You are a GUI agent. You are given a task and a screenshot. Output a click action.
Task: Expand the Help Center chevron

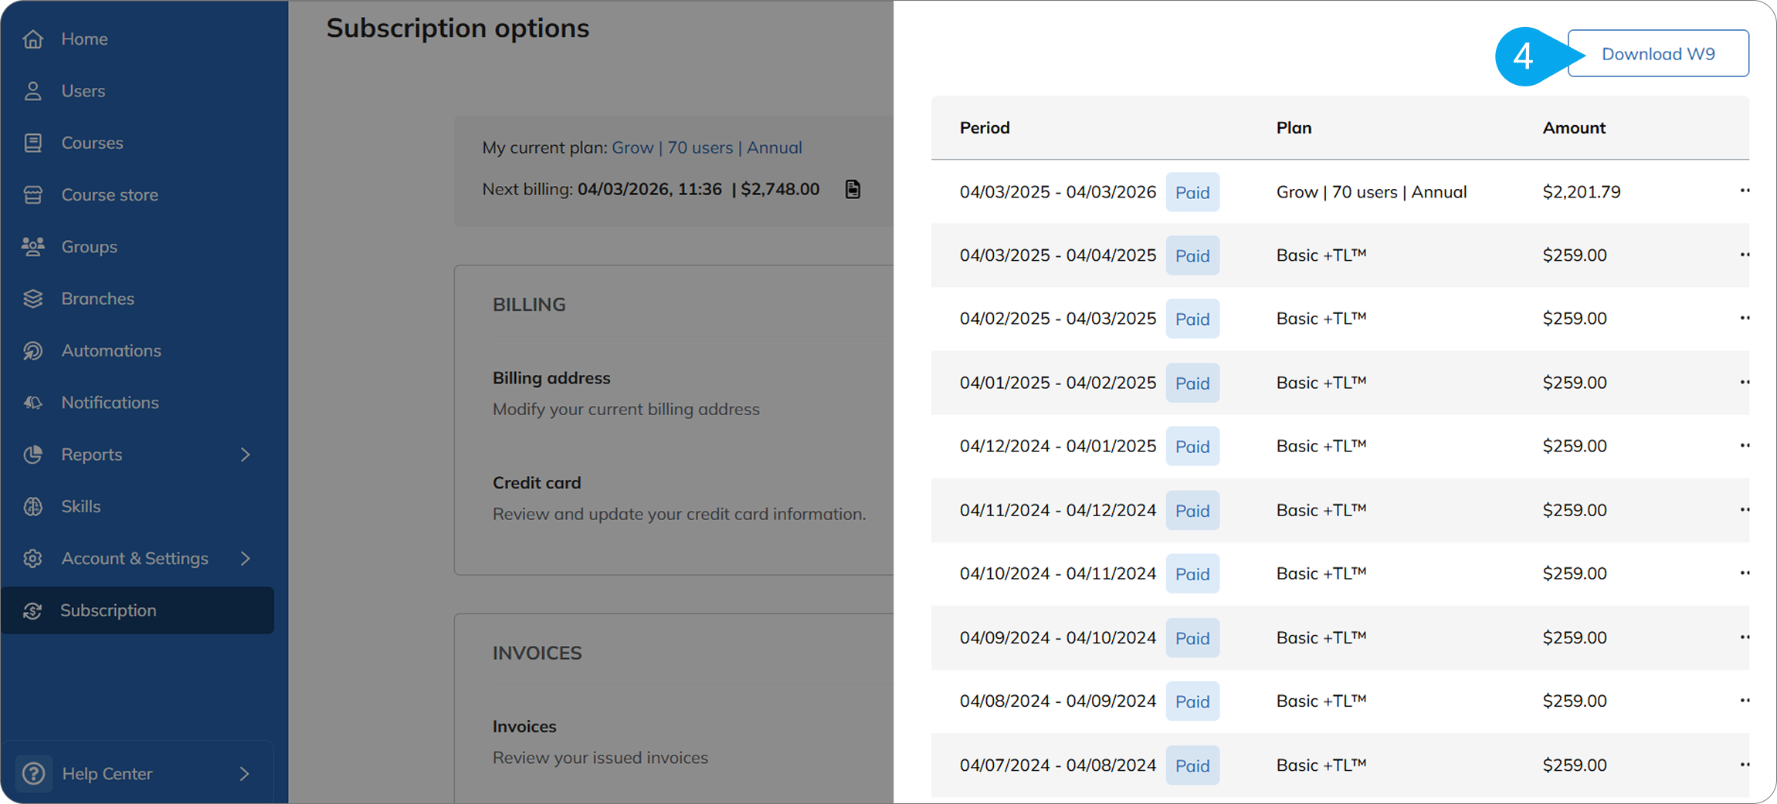pyautogui.click(x=245, y=773)
